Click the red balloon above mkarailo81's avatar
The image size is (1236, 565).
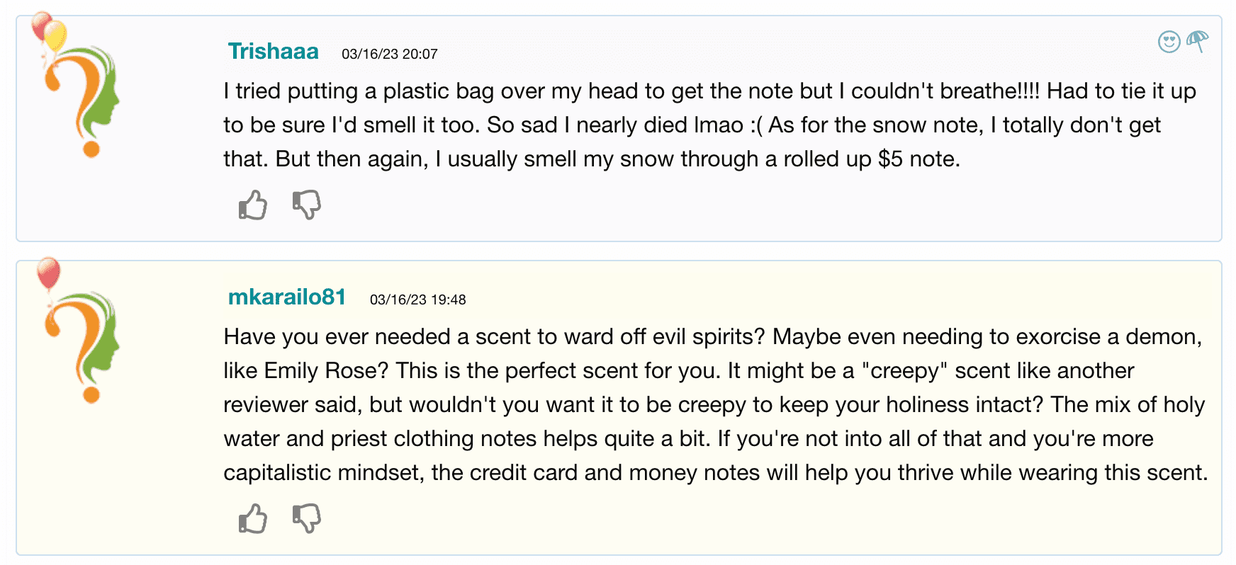[x=48, y=272]
